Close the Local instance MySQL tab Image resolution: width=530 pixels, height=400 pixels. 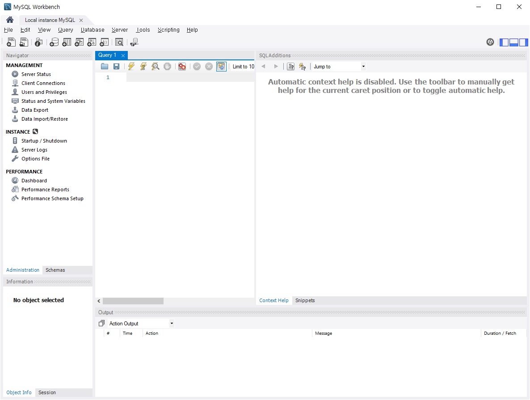pos(81,20)
